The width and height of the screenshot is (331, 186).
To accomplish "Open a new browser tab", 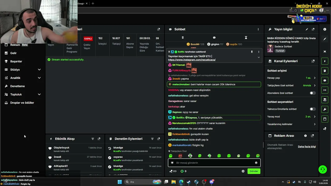I will [x=93, y=3].
